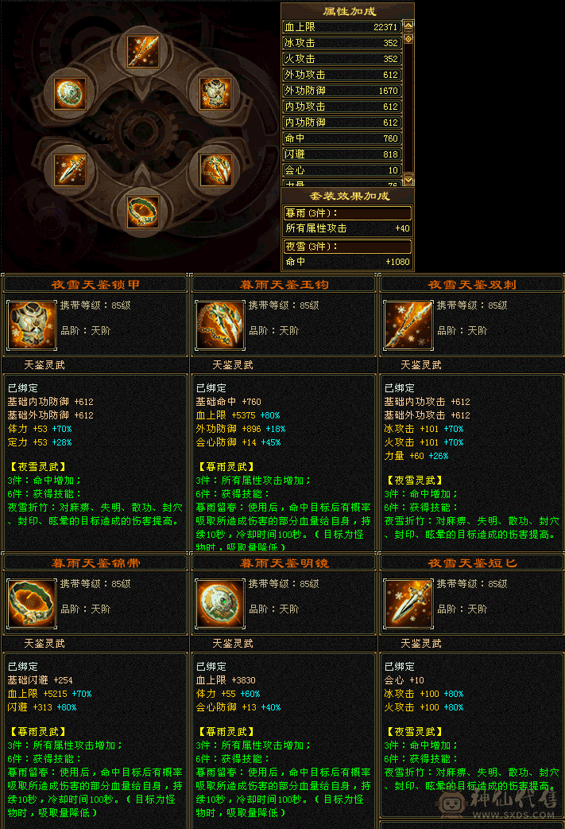Image resolution: width=565 pixels, height=829 pixels.
Task: Click 暮雨天鉴明镜 mirror thumbnail icon
Action: tap(219, 604)
